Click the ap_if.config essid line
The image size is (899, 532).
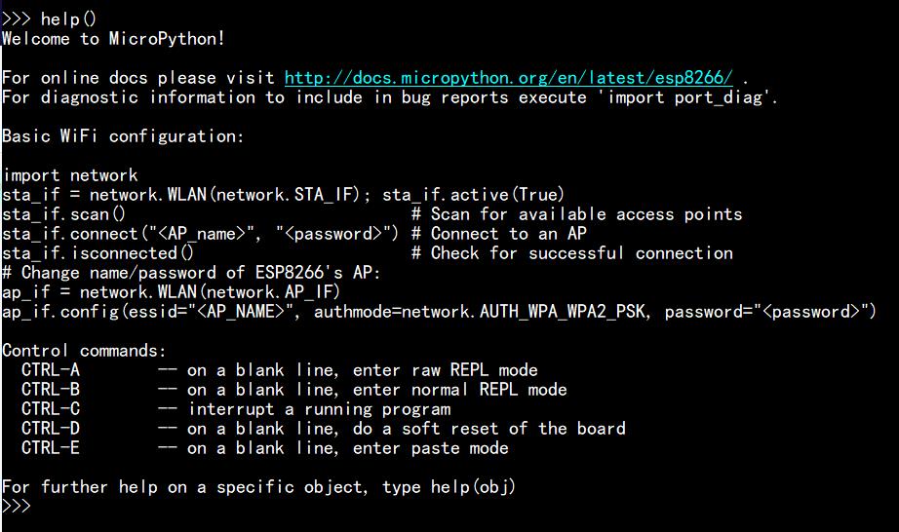439,312
